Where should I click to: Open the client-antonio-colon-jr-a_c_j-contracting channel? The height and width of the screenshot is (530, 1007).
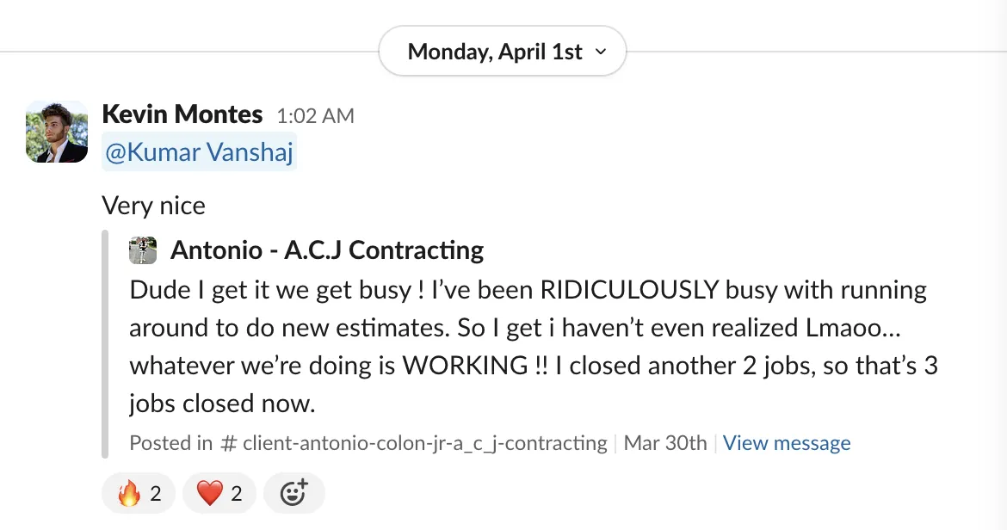[425, 443]
